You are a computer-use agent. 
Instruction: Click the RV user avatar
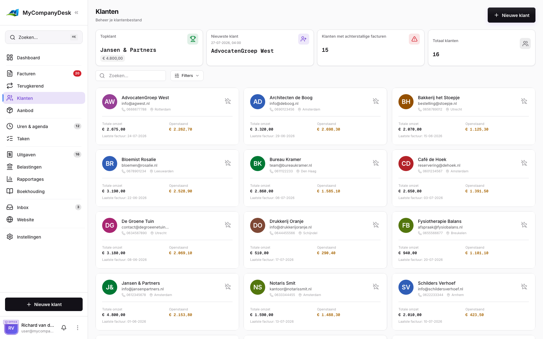point(11,328)
